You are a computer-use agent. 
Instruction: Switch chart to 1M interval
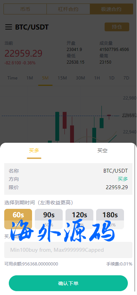30,78
